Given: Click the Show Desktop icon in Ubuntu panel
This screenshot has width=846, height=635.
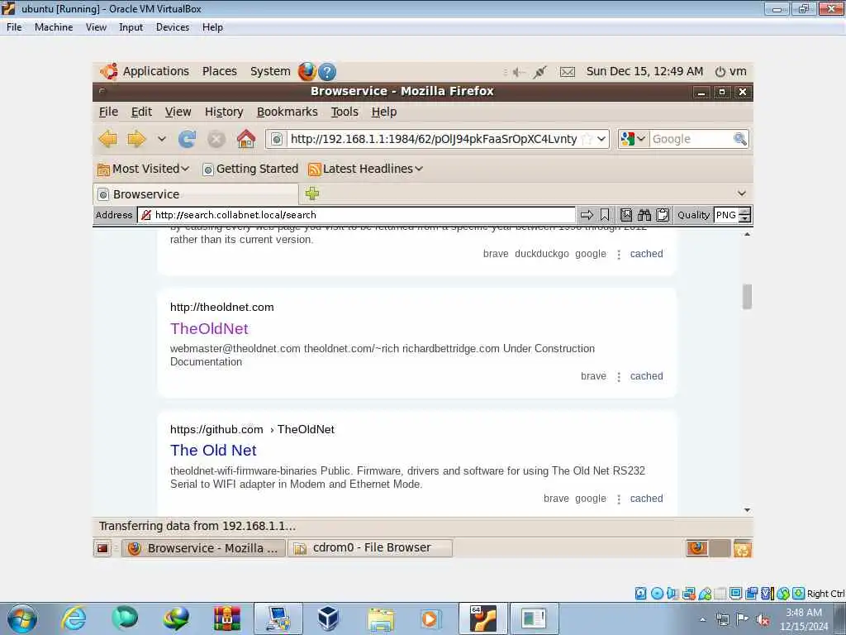Looking at the screenshot, I should pyautogui.click(x=102, y=549).
